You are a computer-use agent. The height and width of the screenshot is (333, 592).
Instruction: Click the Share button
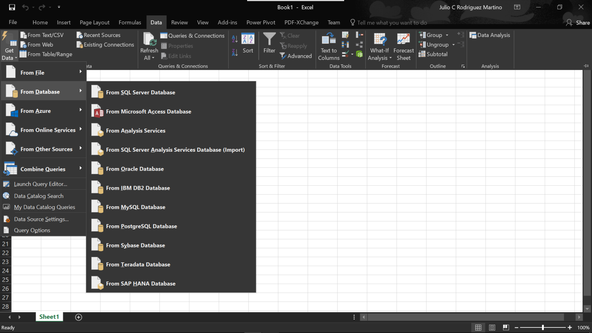click(578, 23)
